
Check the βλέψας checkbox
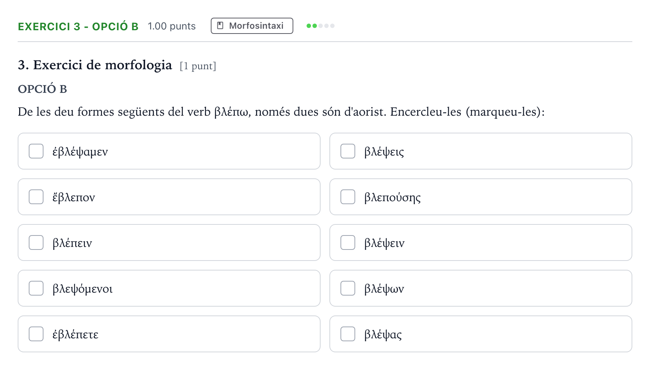click(x=348, y=334)
